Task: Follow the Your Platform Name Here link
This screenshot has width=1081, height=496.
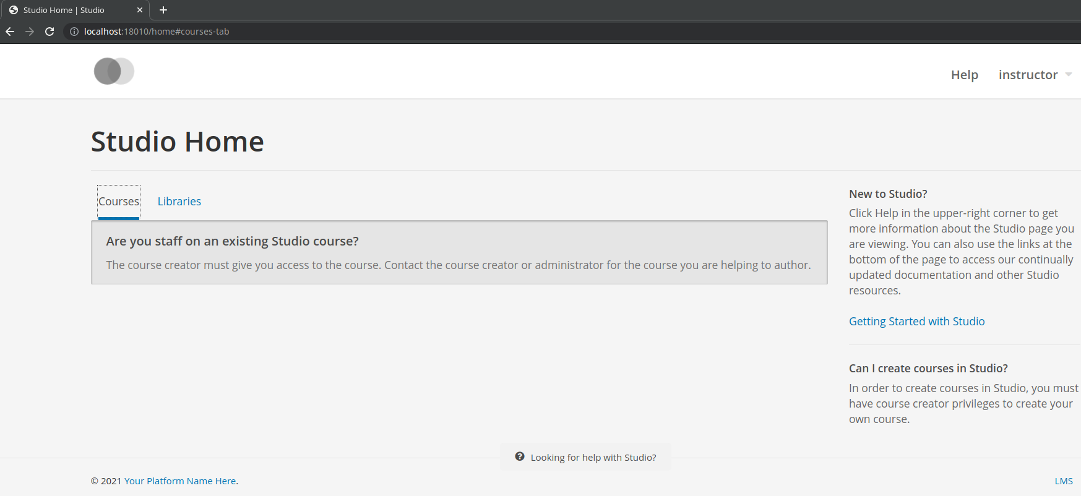Action: point(180,481)
